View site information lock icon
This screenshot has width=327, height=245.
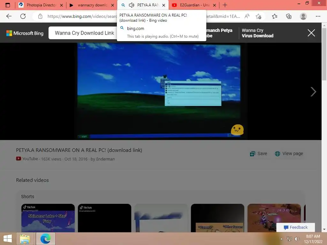coord(40,16)
